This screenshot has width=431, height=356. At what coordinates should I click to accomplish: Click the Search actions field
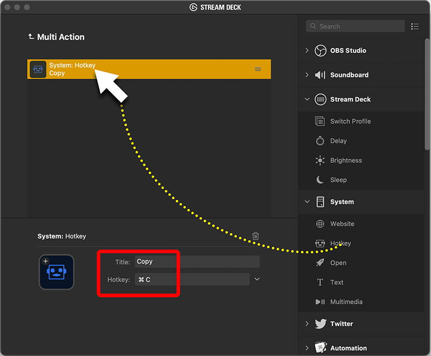tap(355, 26)
